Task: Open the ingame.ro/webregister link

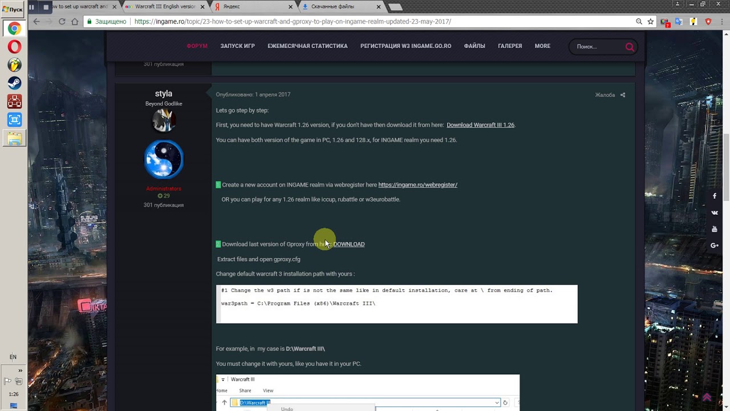Action: tap(417, 185)
